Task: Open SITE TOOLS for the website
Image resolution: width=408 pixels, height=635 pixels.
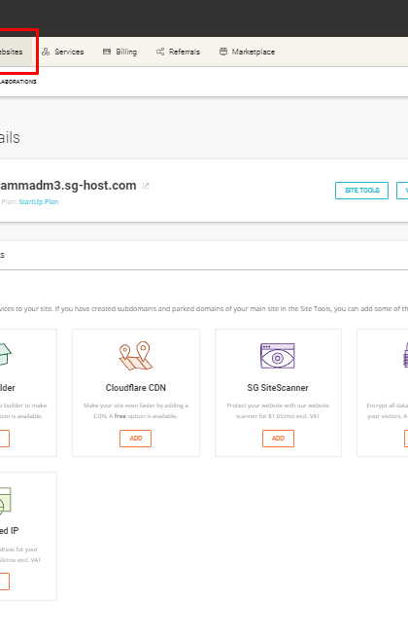Action: tap(362, 191)
